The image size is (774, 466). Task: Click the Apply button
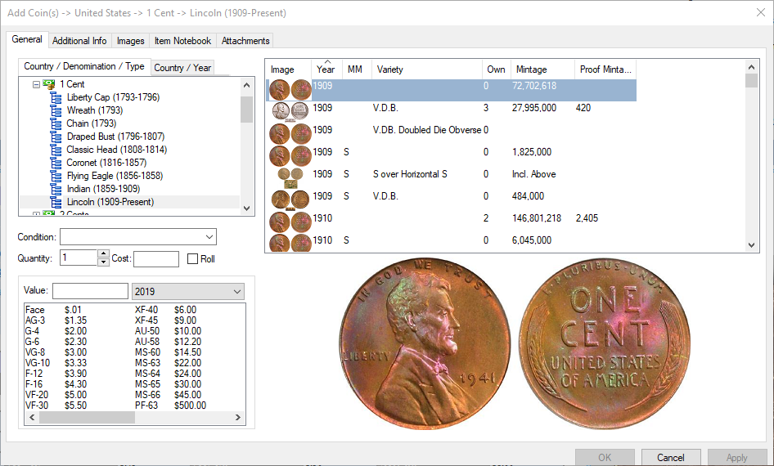coord(737,458)
